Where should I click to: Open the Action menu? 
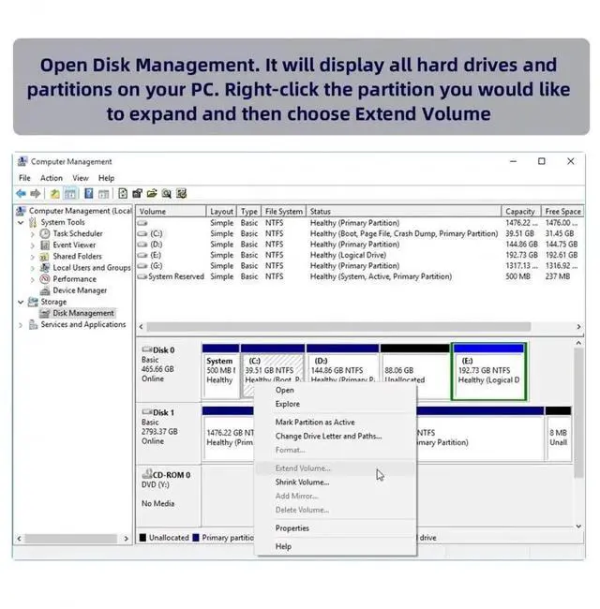click(x=52, y=178)
